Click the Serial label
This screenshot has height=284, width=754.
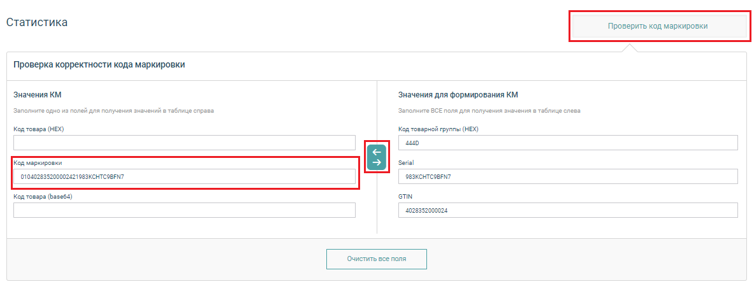pos(407,163)
